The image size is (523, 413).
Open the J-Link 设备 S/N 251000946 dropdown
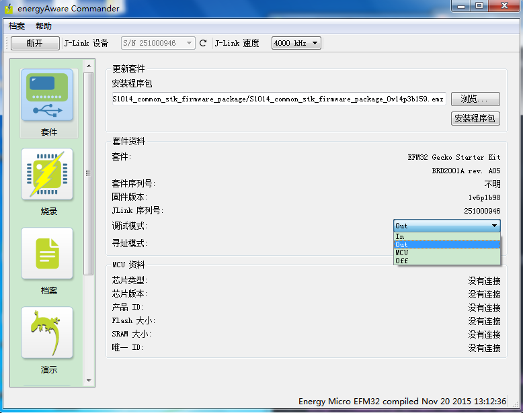(158, 43)
